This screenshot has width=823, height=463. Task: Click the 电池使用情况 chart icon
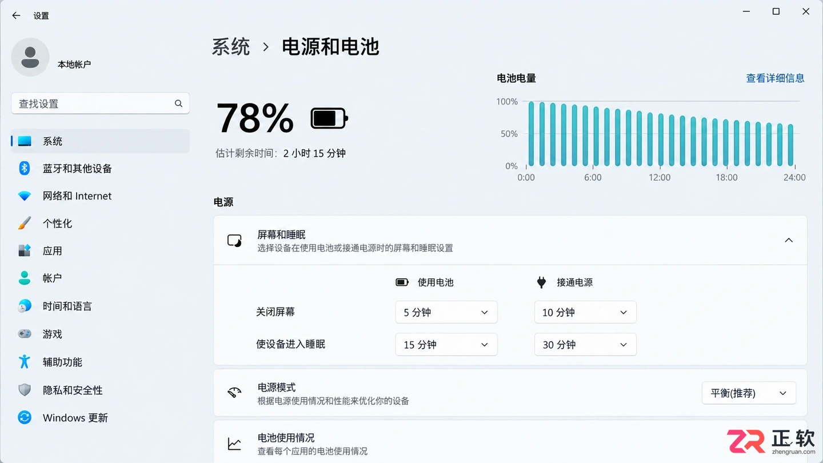(x=234, y=444)
